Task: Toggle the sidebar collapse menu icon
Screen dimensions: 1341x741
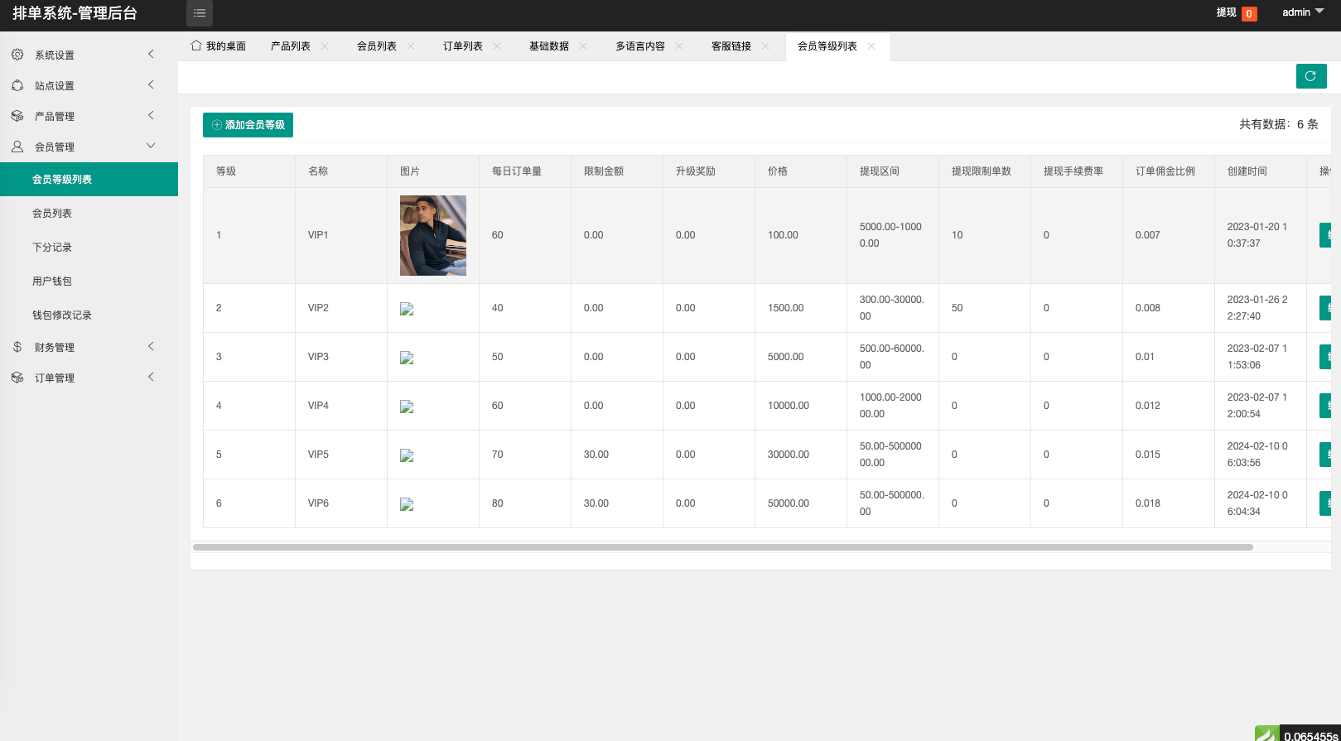Action: pyautogui.click(x=200, y=13)
